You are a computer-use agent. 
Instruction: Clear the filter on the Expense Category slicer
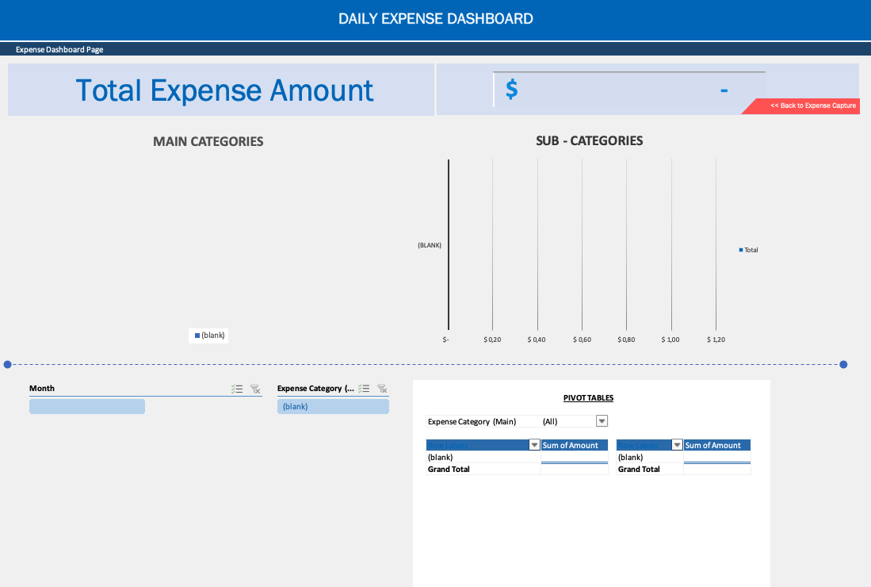[x=382, y=389]
